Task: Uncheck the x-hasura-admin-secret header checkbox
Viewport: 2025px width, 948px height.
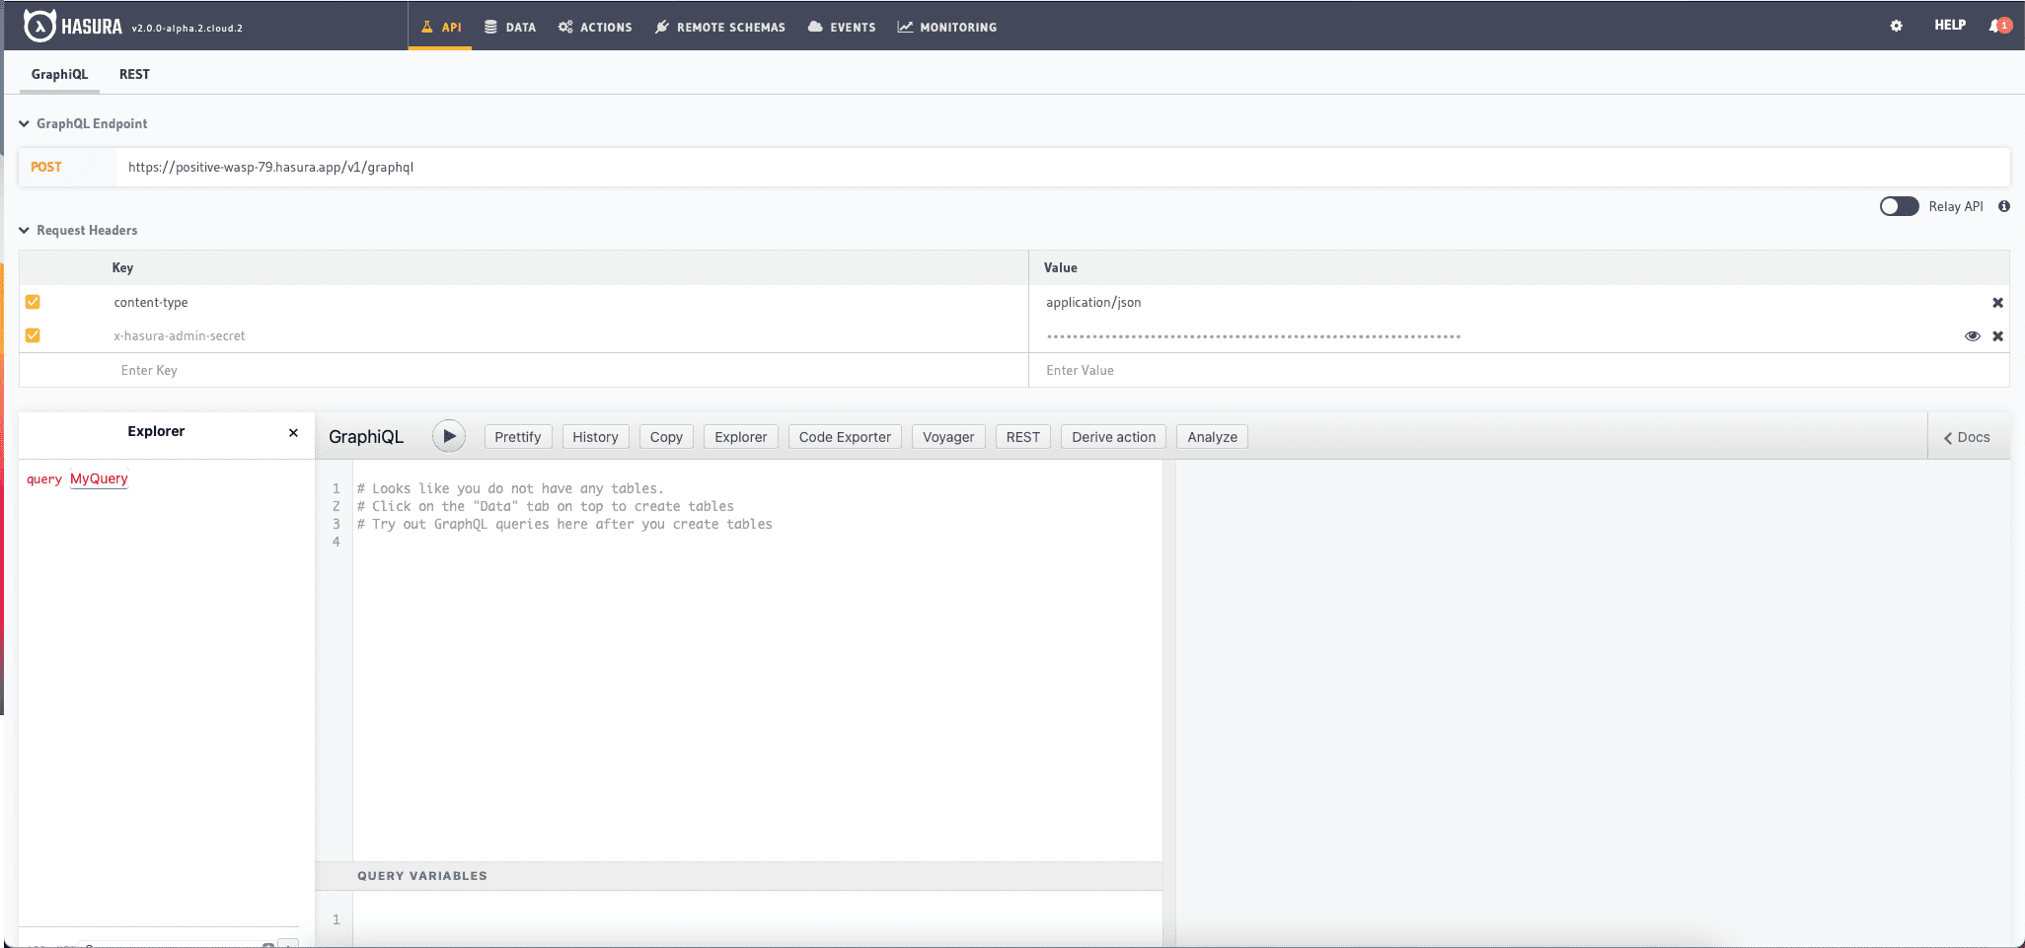Action: 33,335
